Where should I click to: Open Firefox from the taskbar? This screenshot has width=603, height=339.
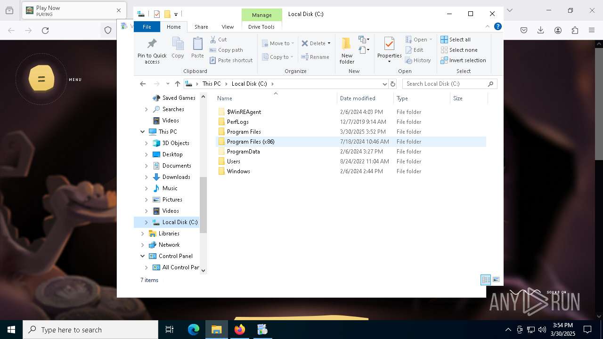click(240, 330)
